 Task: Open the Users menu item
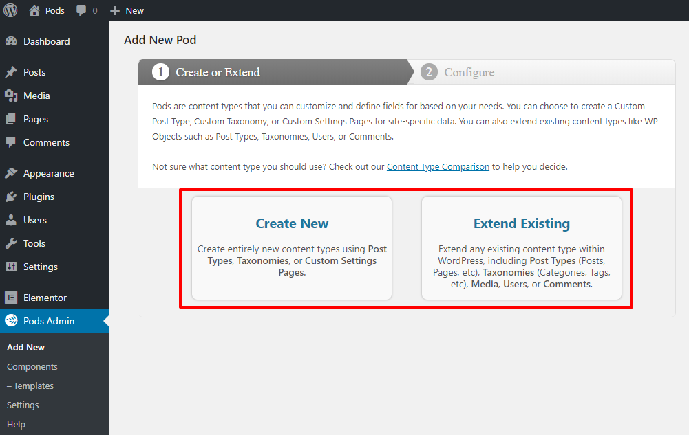(35, 220)
